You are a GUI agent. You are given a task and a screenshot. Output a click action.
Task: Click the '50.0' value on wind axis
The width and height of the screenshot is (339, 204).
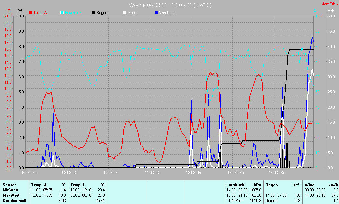(x=331, y=16)
